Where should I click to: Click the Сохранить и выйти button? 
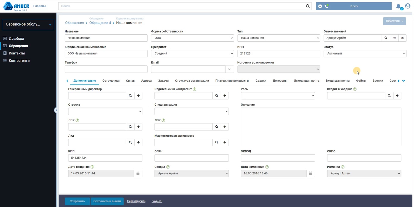pyautogui.click(x=107, y=201)
